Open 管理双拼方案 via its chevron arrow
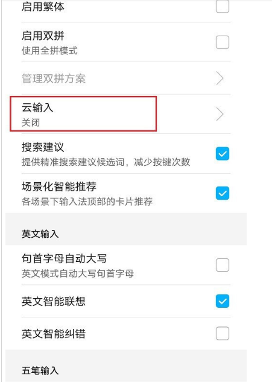 point(220,78)
